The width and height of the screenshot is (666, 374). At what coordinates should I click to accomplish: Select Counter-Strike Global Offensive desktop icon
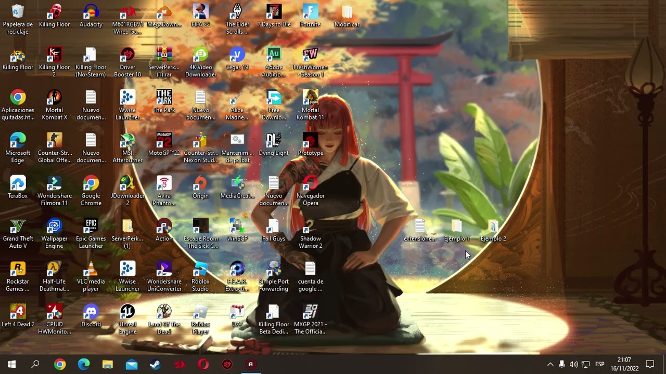tap(54, 148)
